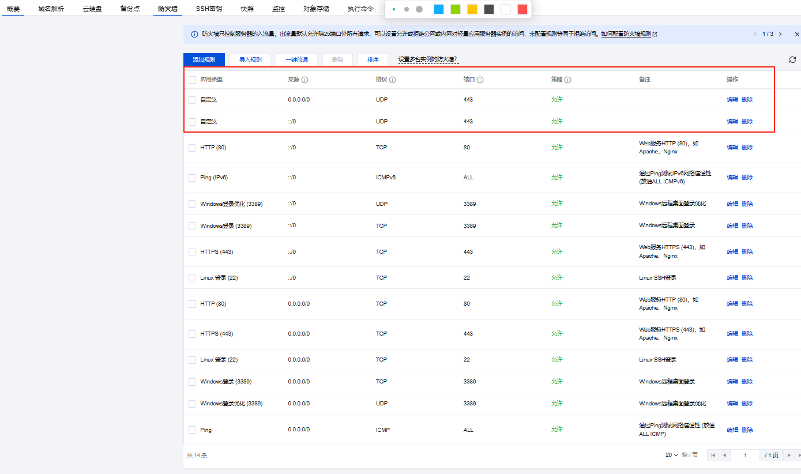Open the 域名解析 tab
Screen dimensions: 801x474
click(51, 9)
